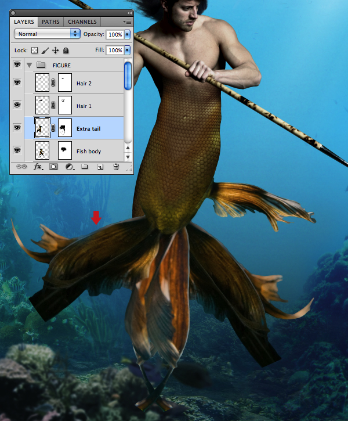Select the Fish body layer name
The height and width of the screenshot is (421, 348).
pyautogui.click(x=89, y=152)
